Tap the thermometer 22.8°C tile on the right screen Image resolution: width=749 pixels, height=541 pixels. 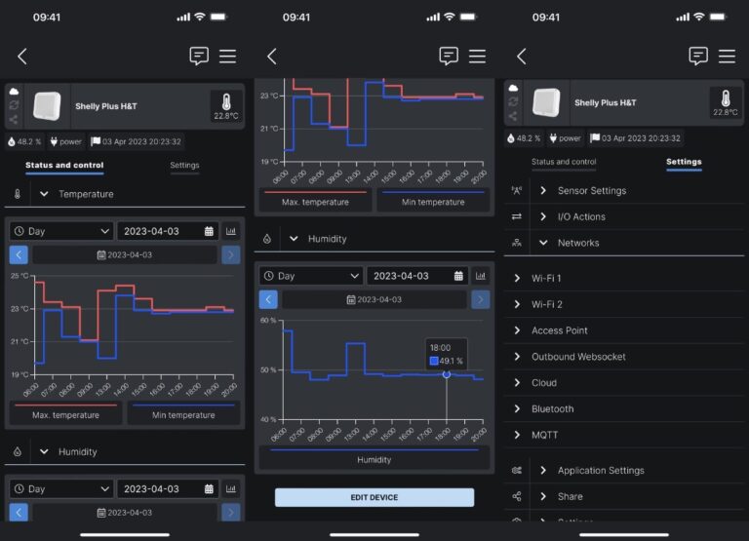click(x=725, y=104)
